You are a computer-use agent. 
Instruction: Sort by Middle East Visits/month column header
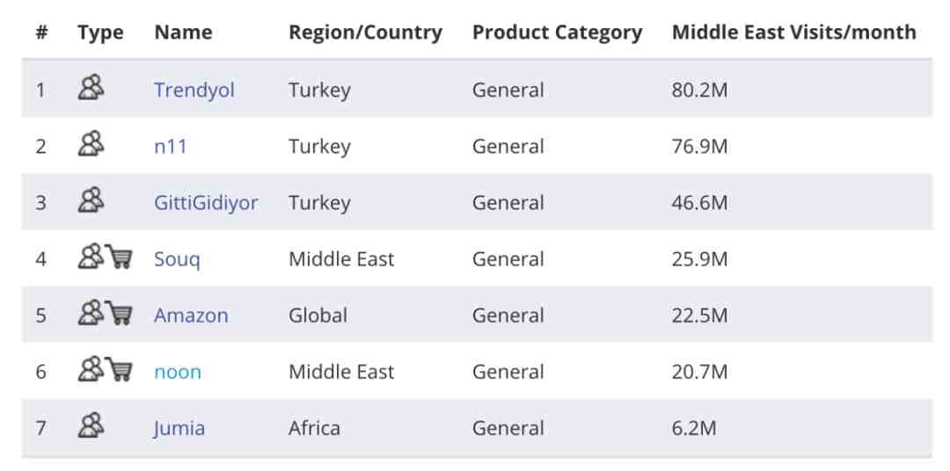point(793,33)
